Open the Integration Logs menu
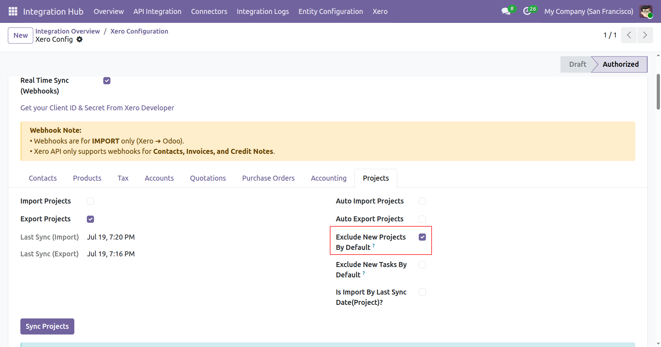 [263, 11]
